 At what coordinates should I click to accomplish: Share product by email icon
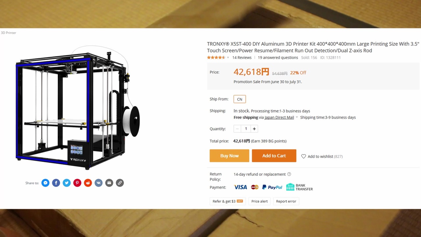(109, 183)
